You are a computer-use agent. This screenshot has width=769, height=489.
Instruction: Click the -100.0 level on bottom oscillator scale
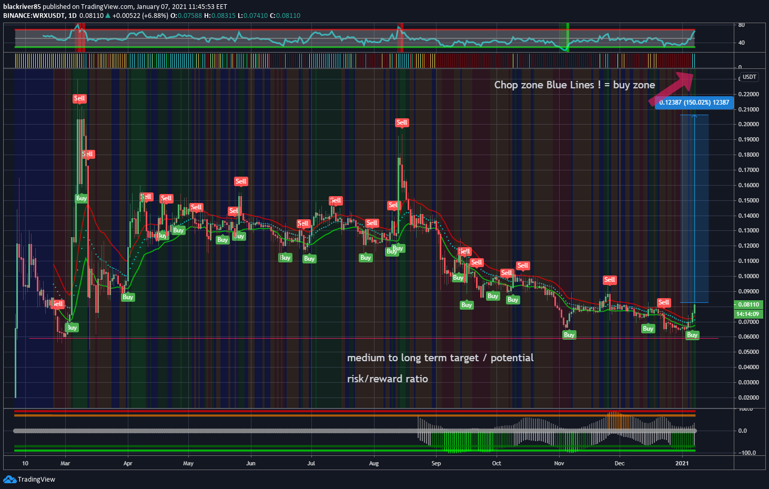(747, 453)
